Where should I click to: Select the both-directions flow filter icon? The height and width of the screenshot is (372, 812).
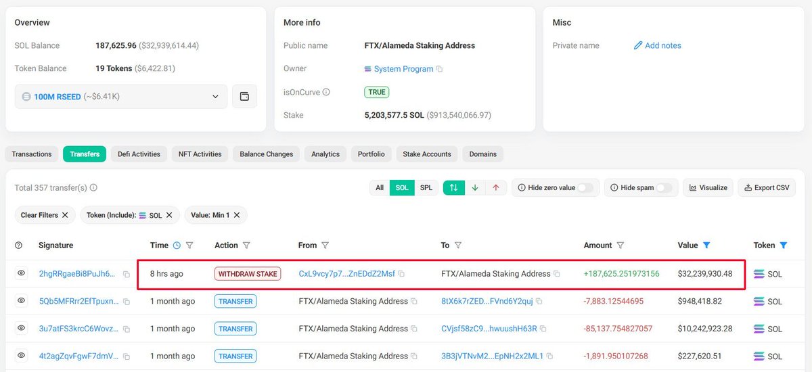pyautogui.click(x=453, y=188)
